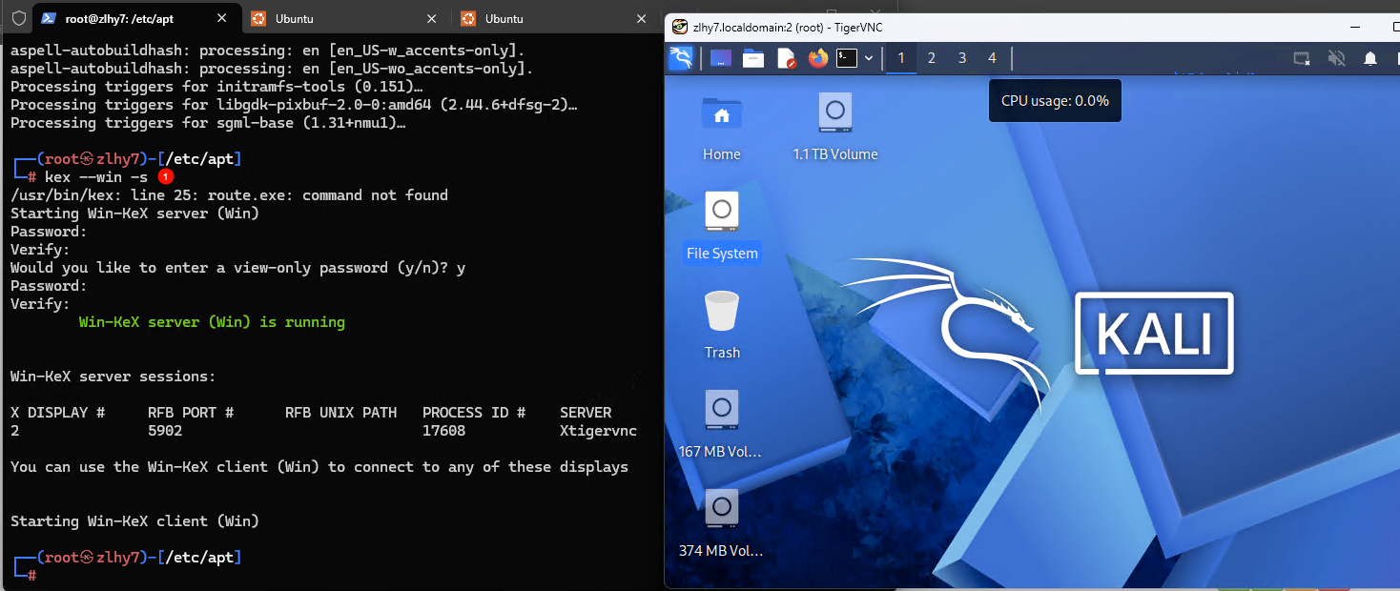Screen dimensions: 1400x591
Task: Click the Ubuntu logo on the first Ubuntu tab
Action: [257, 18]
